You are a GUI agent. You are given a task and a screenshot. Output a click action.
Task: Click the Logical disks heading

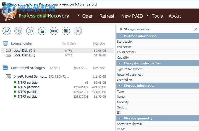coord(21,43)
